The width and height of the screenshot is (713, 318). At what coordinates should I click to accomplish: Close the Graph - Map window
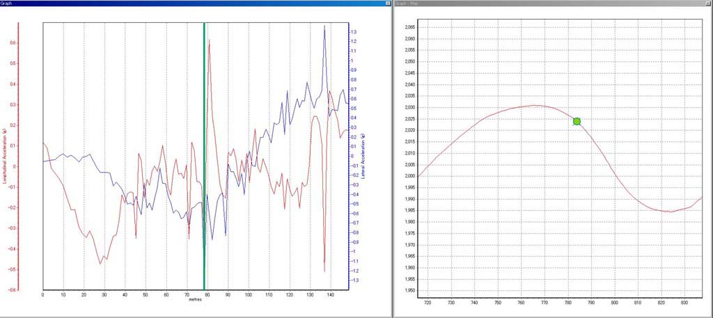707,3
